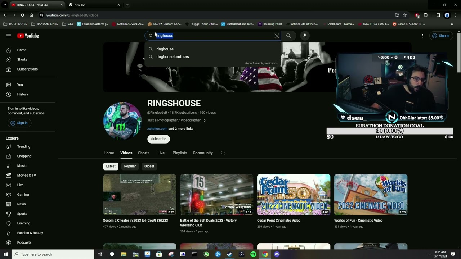
Task: Pick the 'ringhouse' search suggestion
Action: (212, 49)
